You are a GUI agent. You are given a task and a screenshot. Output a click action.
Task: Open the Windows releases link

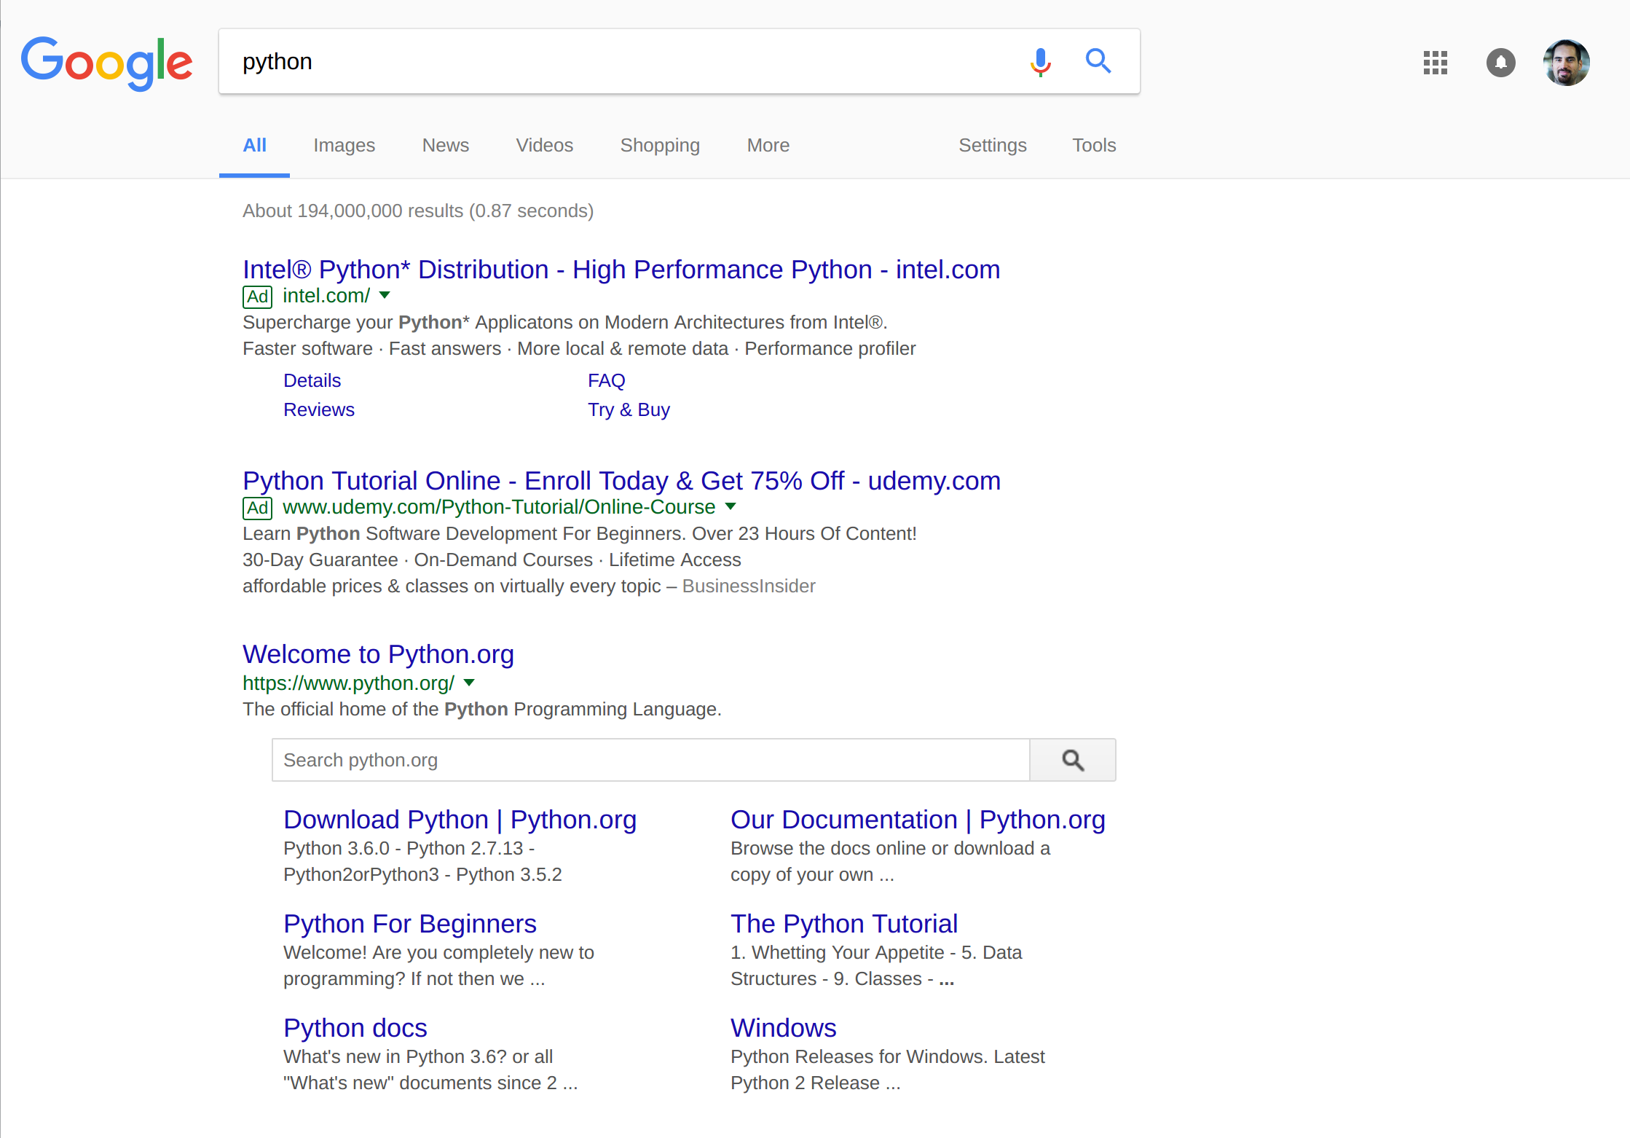[784, 1028]
